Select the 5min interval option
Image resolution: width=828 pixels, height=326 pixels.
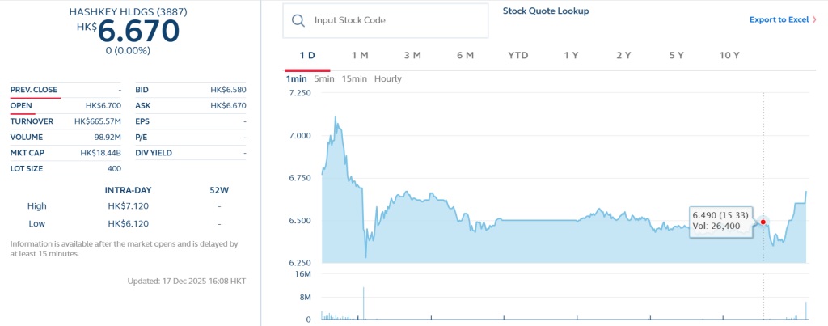tap(324, 79)
